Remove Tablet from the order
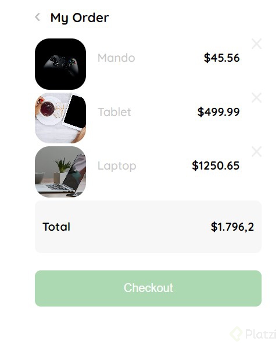The image size is (279, 345). tap(256, 98)
